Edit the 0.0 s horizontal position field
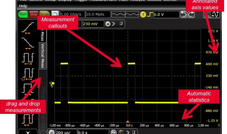This screenshot has height=134, width=227. 93,132
